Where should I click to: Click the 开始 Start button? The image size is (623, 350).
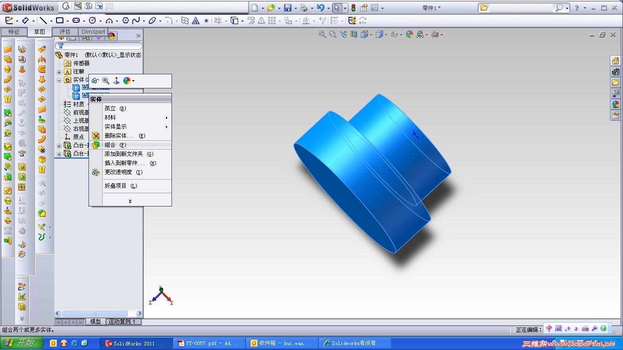(x=22, y=343)
